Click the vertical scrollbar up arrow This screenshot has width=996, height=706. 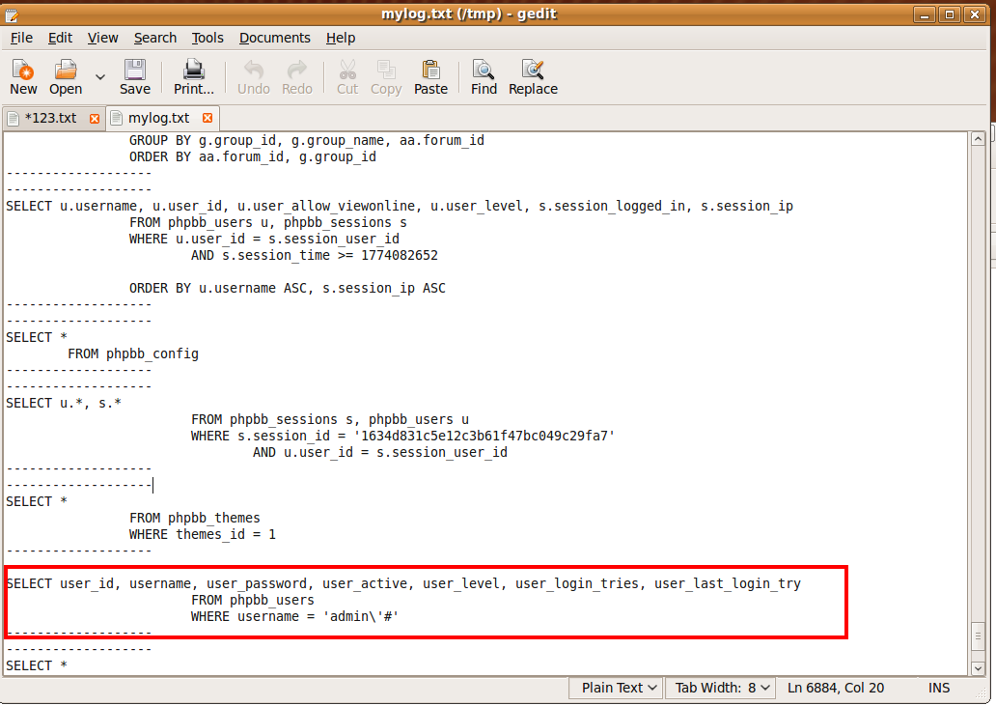coord(978,140)
